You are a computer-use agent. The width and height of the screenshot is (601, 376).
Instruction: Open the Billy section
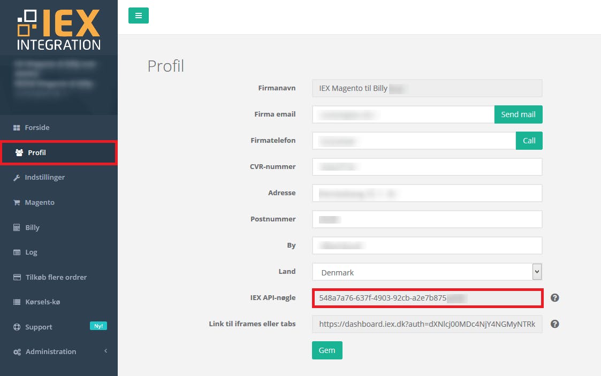click(x=59, y=227)
